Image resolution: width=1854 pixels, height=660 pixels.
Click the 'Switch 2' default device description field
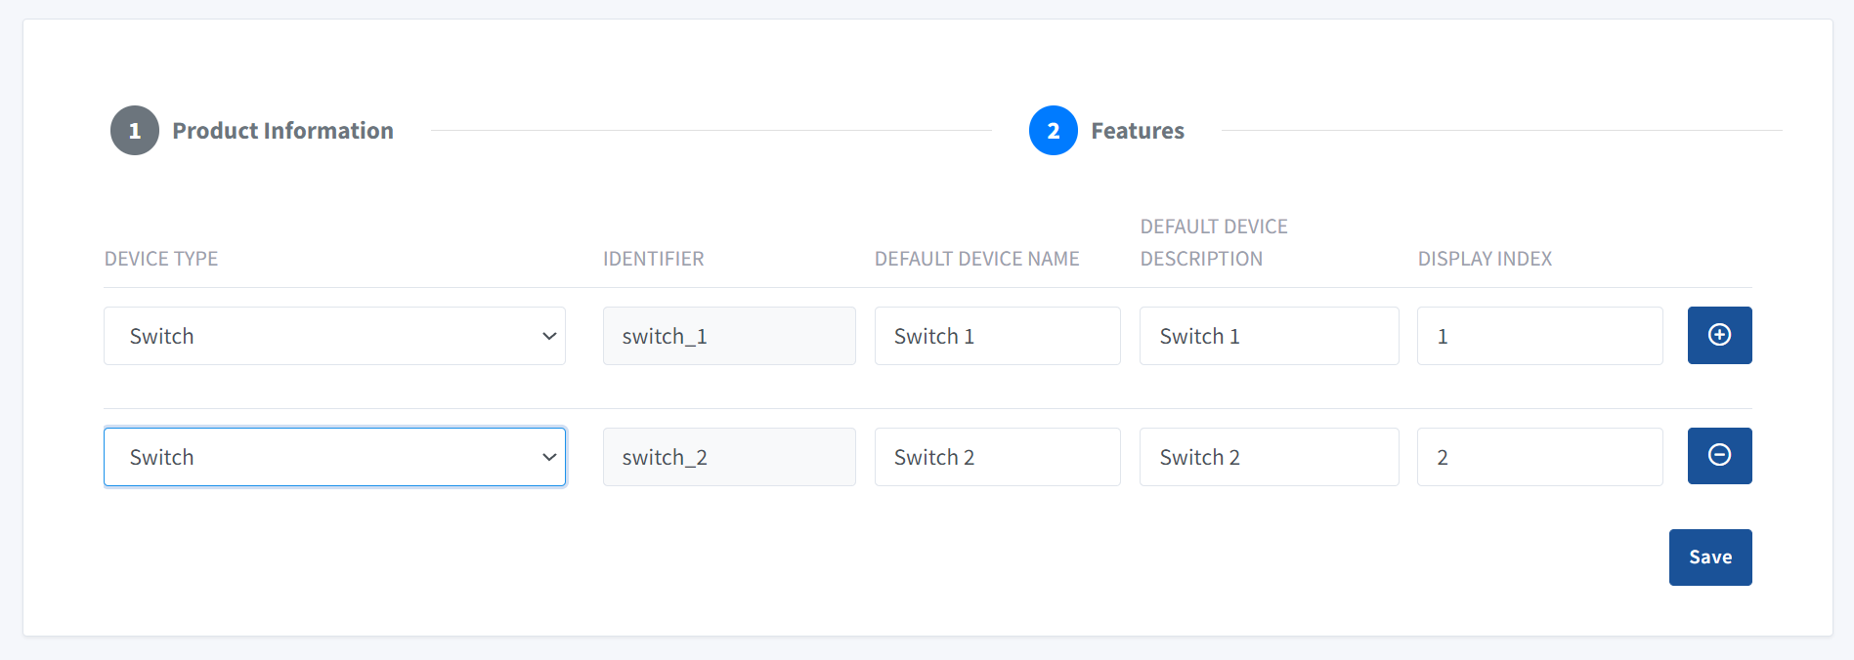tap(1269, 457)
